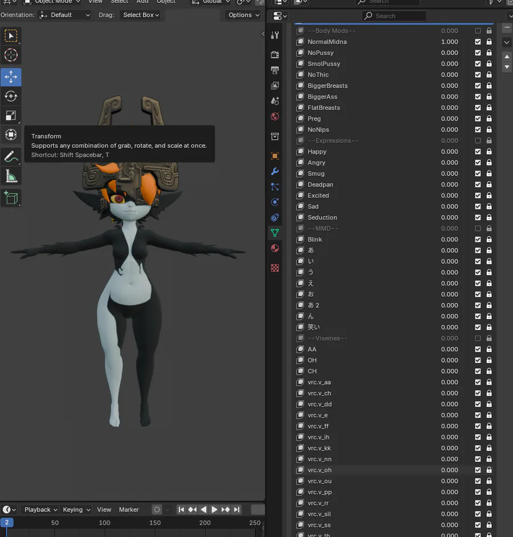Image resolution: width=513 pixels, height=537 pixels.
Task: Open the Material properties tab
Action: coord(275,248)
